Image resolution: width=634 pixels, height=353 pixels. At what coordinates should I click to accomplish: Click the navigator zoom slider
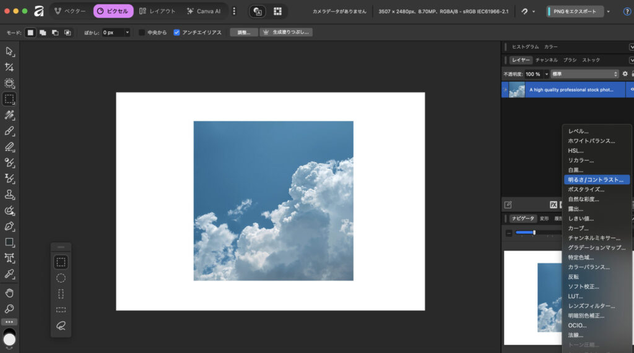[534, 232]
